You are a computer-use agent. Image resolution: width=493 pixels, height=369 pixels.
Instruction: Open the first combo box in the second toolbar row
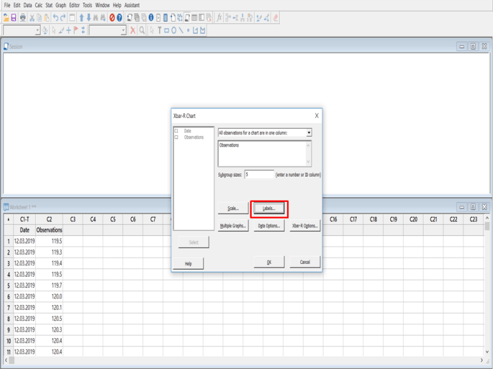pos(37,30)
